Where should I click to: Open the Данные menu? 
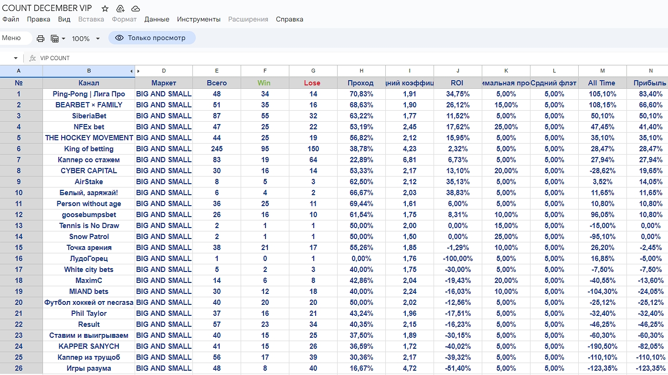(x=157, y=20)
